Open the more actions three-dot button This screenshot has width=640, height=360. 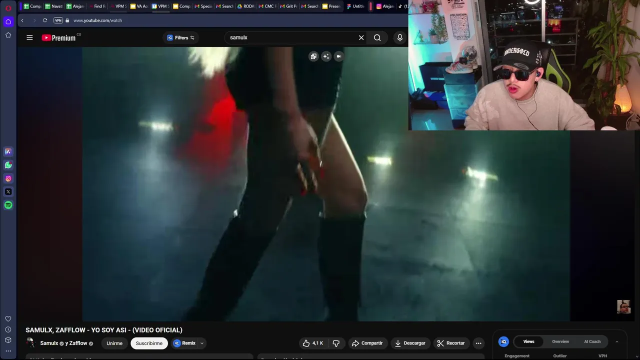pos(478,343)
